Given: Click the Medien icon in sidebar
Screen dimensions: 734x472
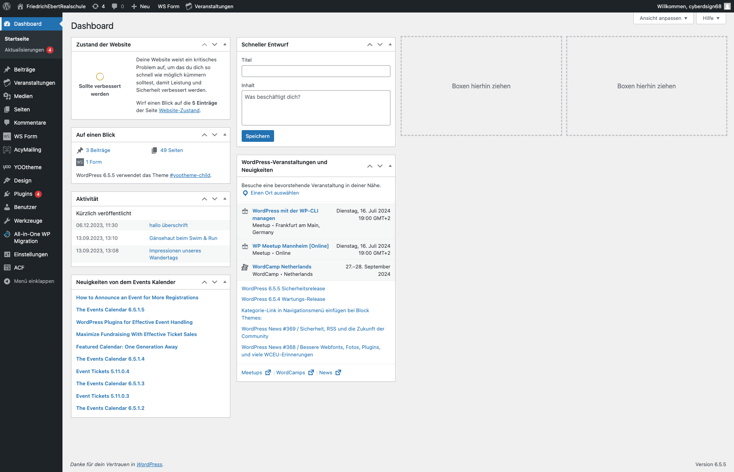Looking at the screenshot, I should [7, 96].
